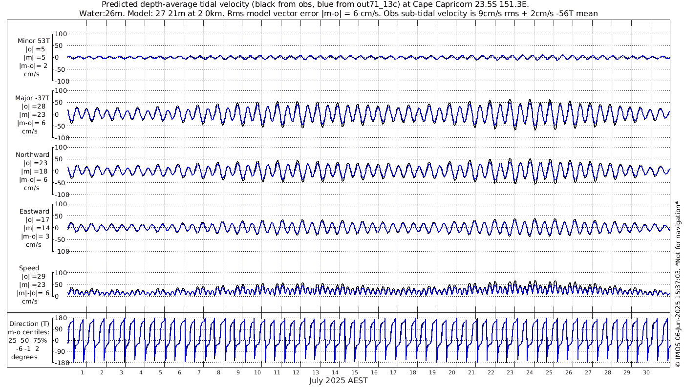The image size is (684, 391).
Task: Click the "Eastward" panel label
Action: (34, 211)
